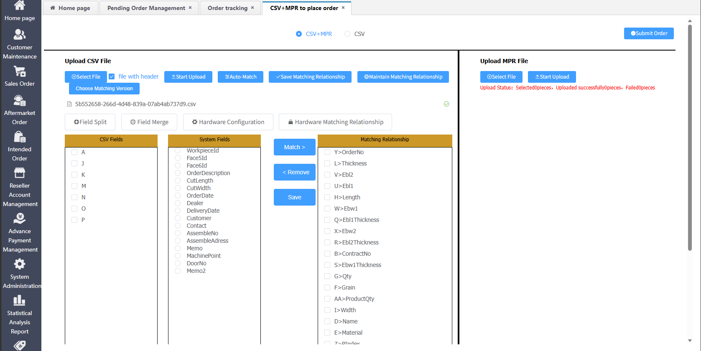The width and height of the screenshot is (701, 351).
Task: Open the Field Merge option
Action: click(149, 122)
